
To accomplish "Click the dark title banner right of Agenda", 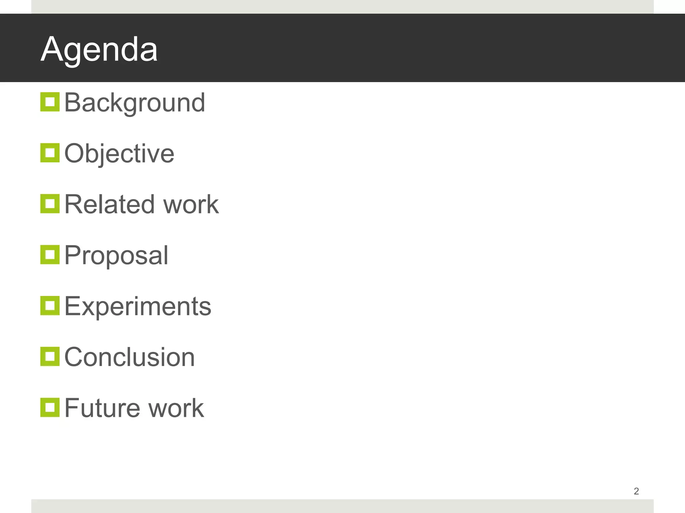I will click(401, 48).
